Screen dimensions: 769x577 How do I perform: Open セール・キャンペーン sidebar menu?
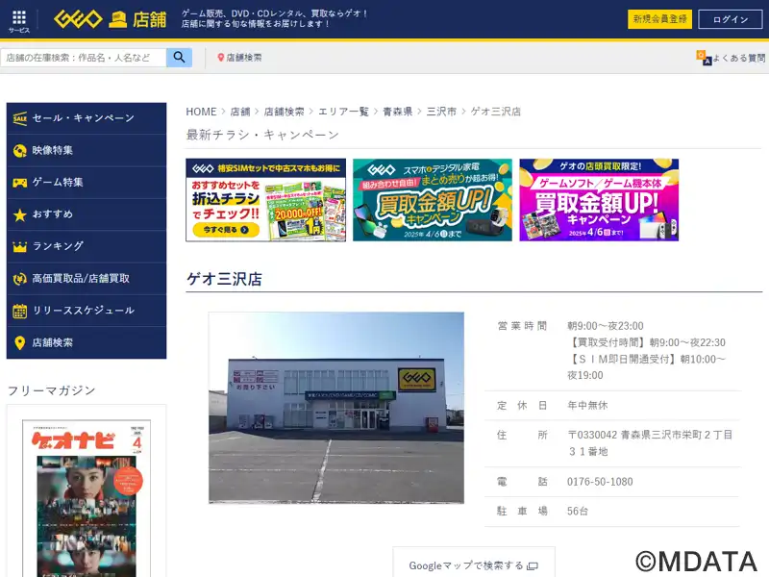point(87,118)
